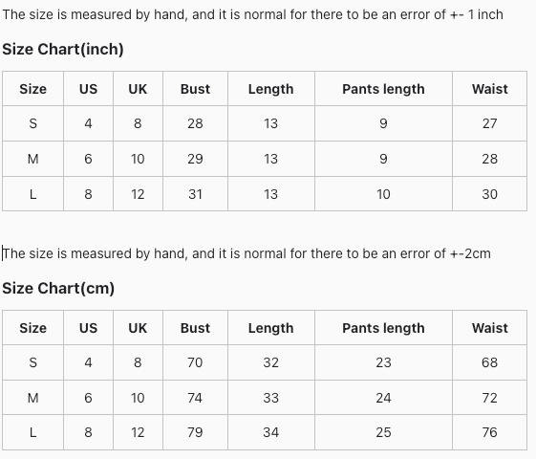Click Waist value 72 for size M
Screen dimensions: 536x459
[x=489, y=398]
